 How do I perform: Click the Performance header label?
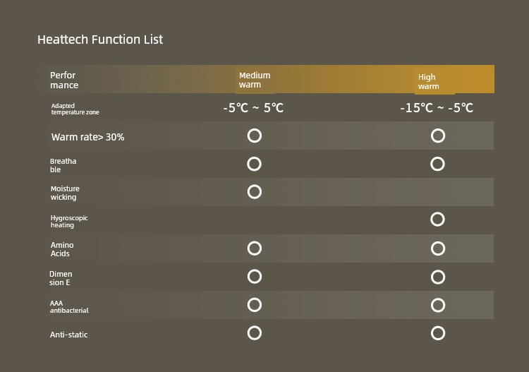click(x=64, y=80)
